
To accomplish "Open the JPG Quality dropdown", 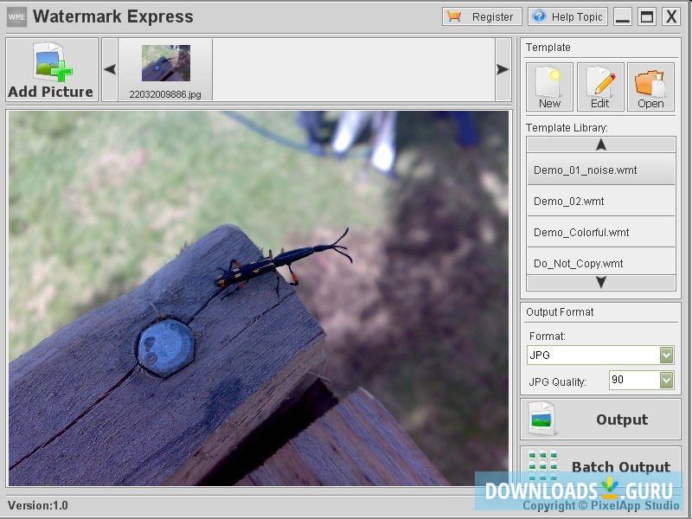I will point(664,381).
